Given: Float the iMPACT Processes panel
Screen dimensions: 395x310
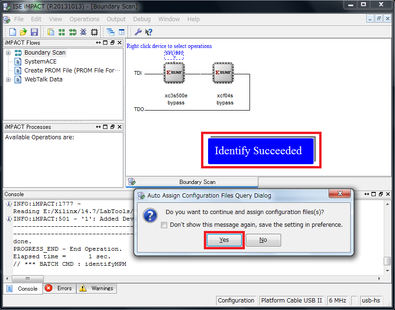Looking at the screenshot, I should [113, 127].
